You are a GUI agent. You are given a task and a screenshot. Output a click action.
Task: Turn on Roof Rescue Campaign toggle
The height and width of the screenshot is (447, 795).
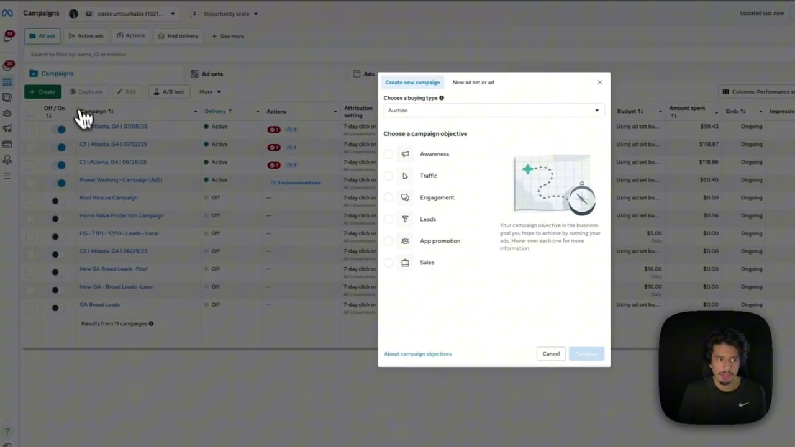click(x=58, y=201)
